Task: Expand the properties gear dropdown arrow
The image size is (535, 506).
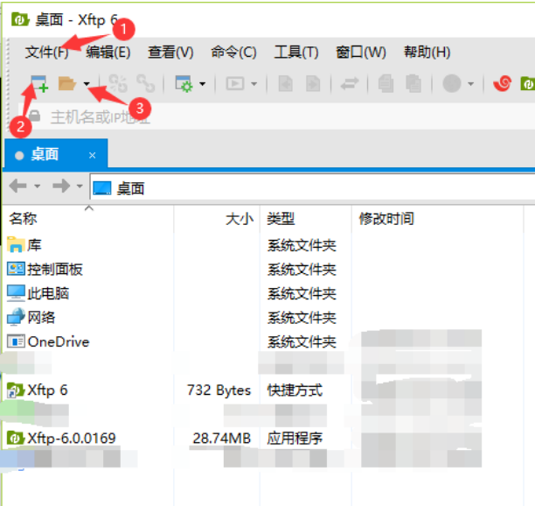Action: click(202, 84)
